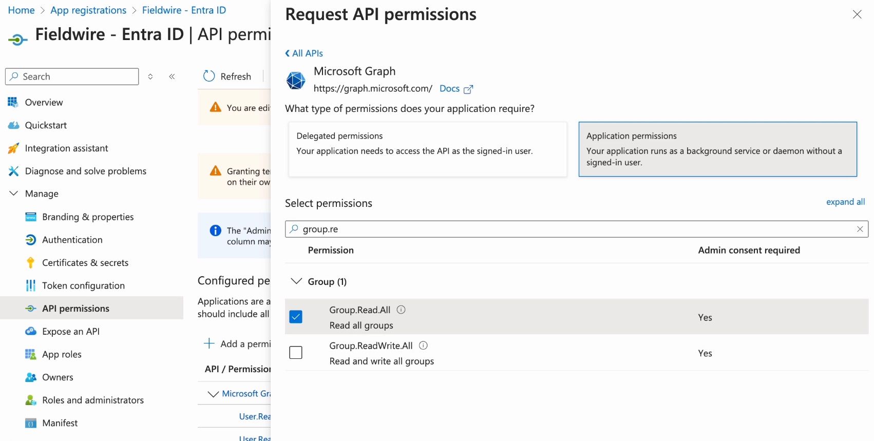This screenshot has width=874, height=441.
Task: Click the Refresh button text
Action: [236, 76]
